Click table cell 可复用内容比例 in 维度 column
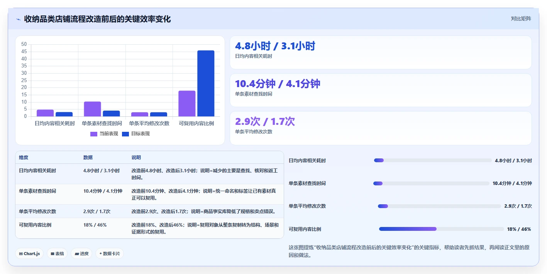Screen dimensions: 547x274 coord(35,225)
